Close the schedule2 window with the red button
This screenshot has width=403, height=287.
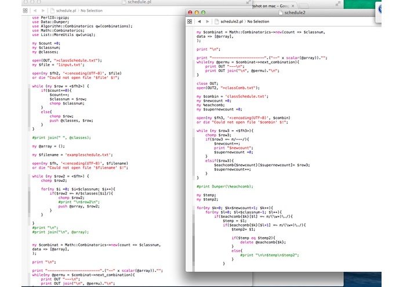[190, 12]
